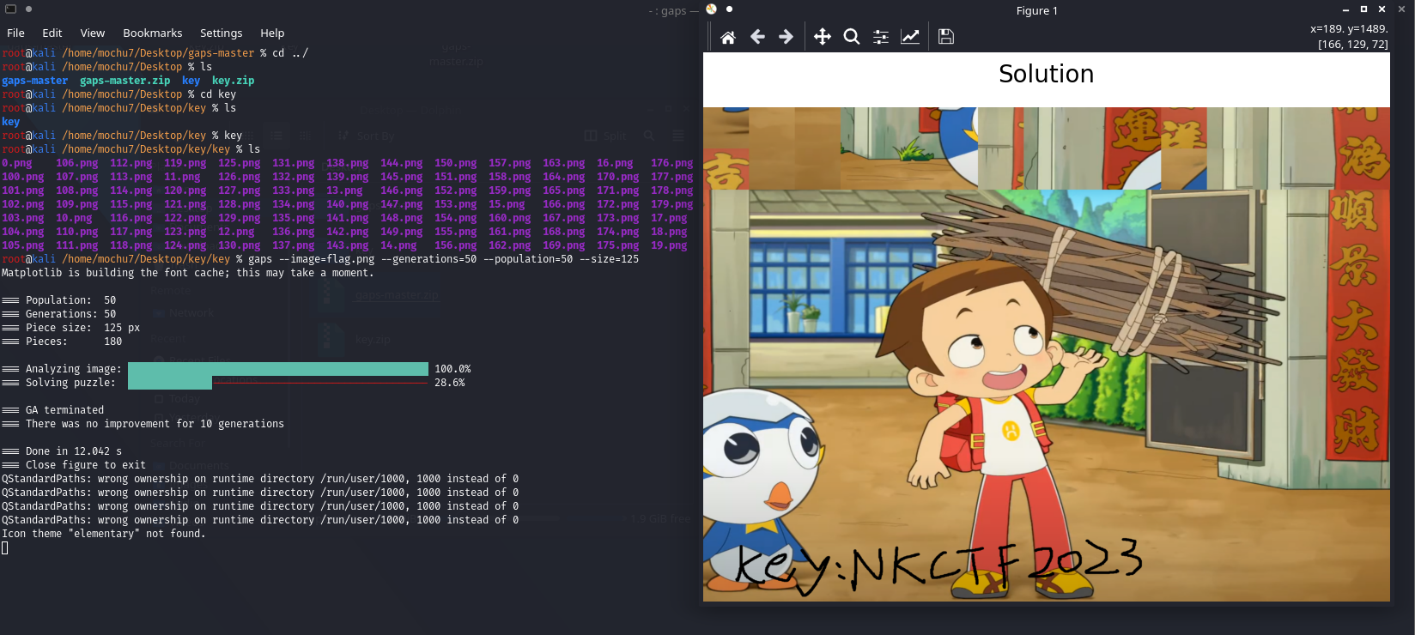Click 0.png in the file listing
This screenshot has height=635, width=1415.
tap(17, 163)
